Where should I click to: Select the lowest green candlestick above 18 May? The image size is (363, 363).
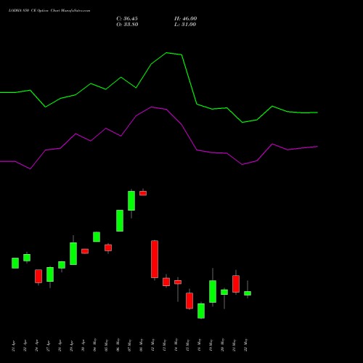[x=201, y=311]
